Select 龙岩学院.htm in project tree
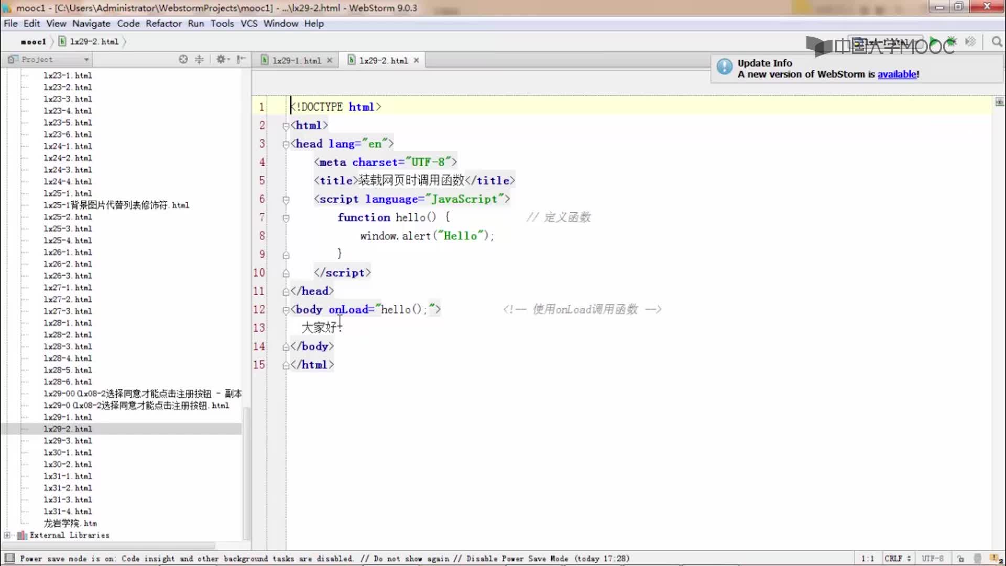Image resolution: width=1006 pixels, height=566 pixels. (70, 524)
